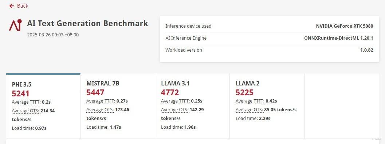Click the back arrow icon
The image size is (385, 144).
pos(12,6)
